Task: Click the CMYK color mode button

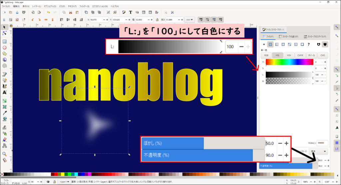Action: coord(300,55)
